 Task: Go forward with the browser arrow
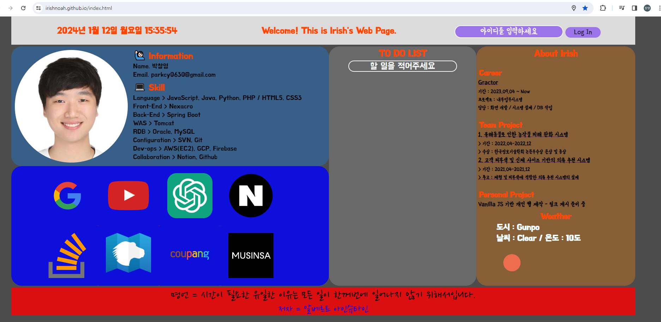11,8
